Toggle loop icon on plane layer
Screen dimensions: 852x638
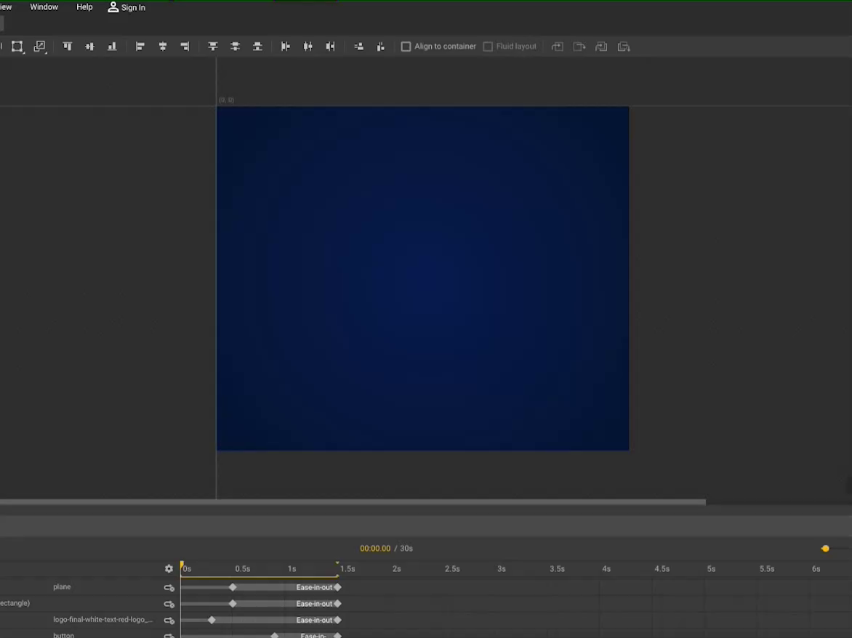click(x=169, y=587)
